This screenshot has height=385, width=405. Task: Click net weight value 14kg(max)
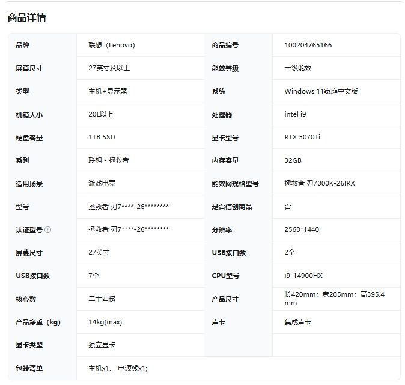(x=105, y=322)
